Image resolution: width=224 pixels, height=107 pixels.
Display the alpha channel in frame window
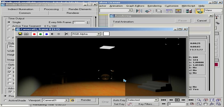point(53,34)
